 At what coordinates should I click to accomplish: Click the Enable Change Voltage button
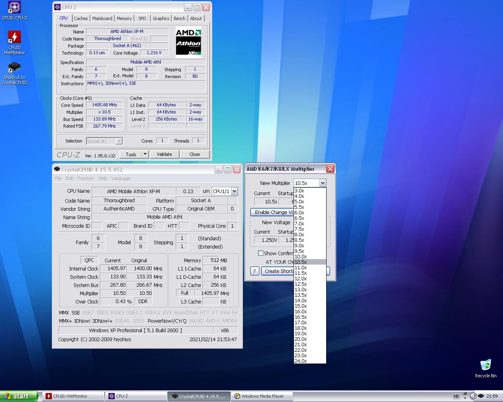(x=273, y=212)
